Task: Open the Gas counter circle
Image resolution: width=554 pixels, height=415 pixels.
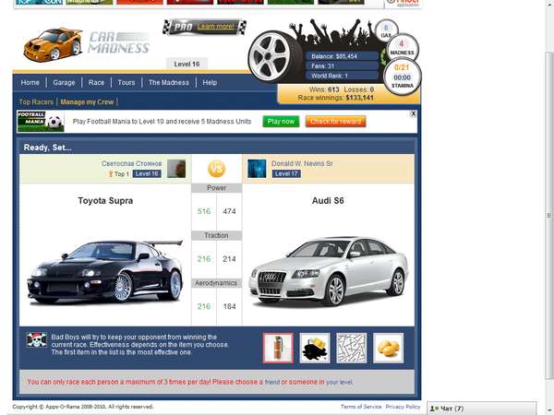Action: coord(386,31)
